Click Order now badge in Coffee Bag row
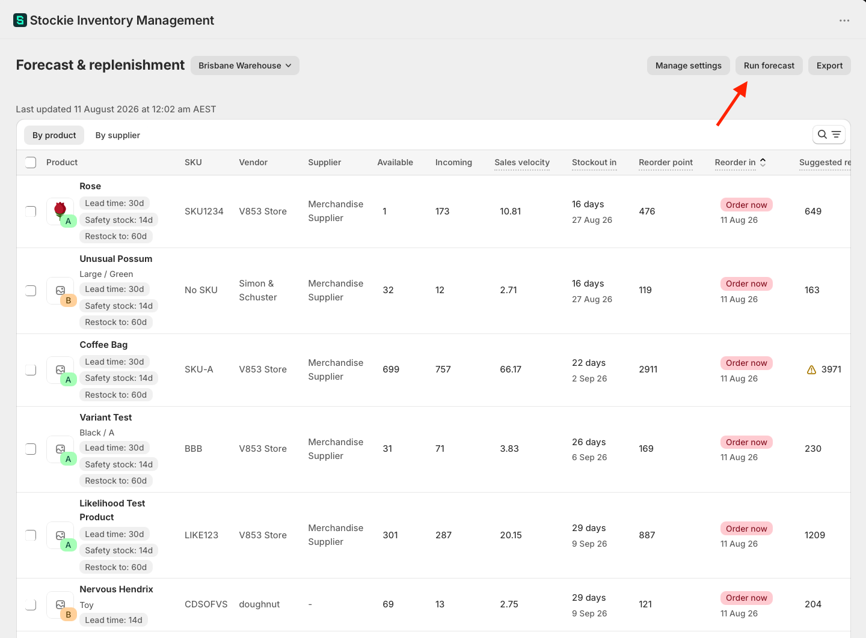 746,363
